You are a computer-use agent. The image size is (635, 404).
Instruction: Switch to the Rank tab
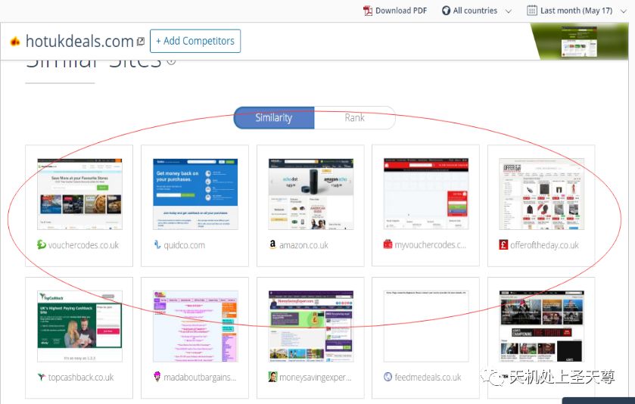click(355, 118)
